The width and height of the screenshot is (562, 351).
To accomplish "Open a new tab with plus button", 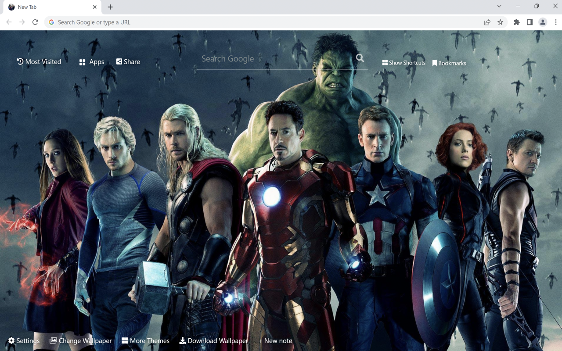I will 110,7.
